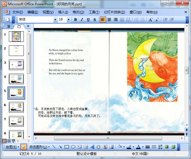Expand standard toolbar options
This screenshot has width=191, height=159.
(x=13, y=20)
